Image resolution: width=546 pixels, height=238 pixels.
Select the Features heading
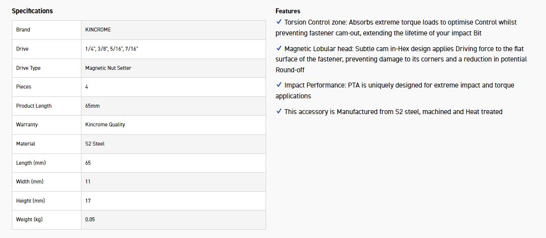[288, 11]
